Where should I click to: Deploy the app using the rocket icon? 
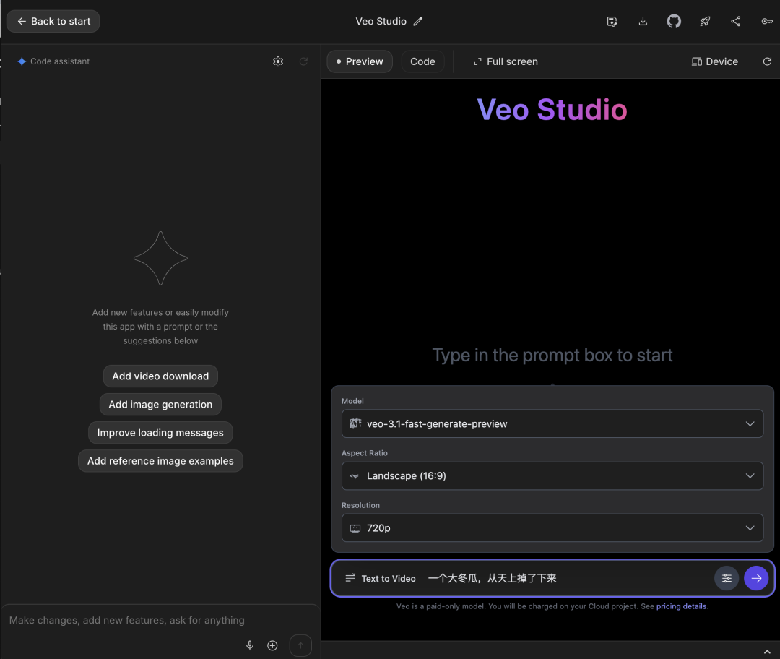click(x=705, y=21)
